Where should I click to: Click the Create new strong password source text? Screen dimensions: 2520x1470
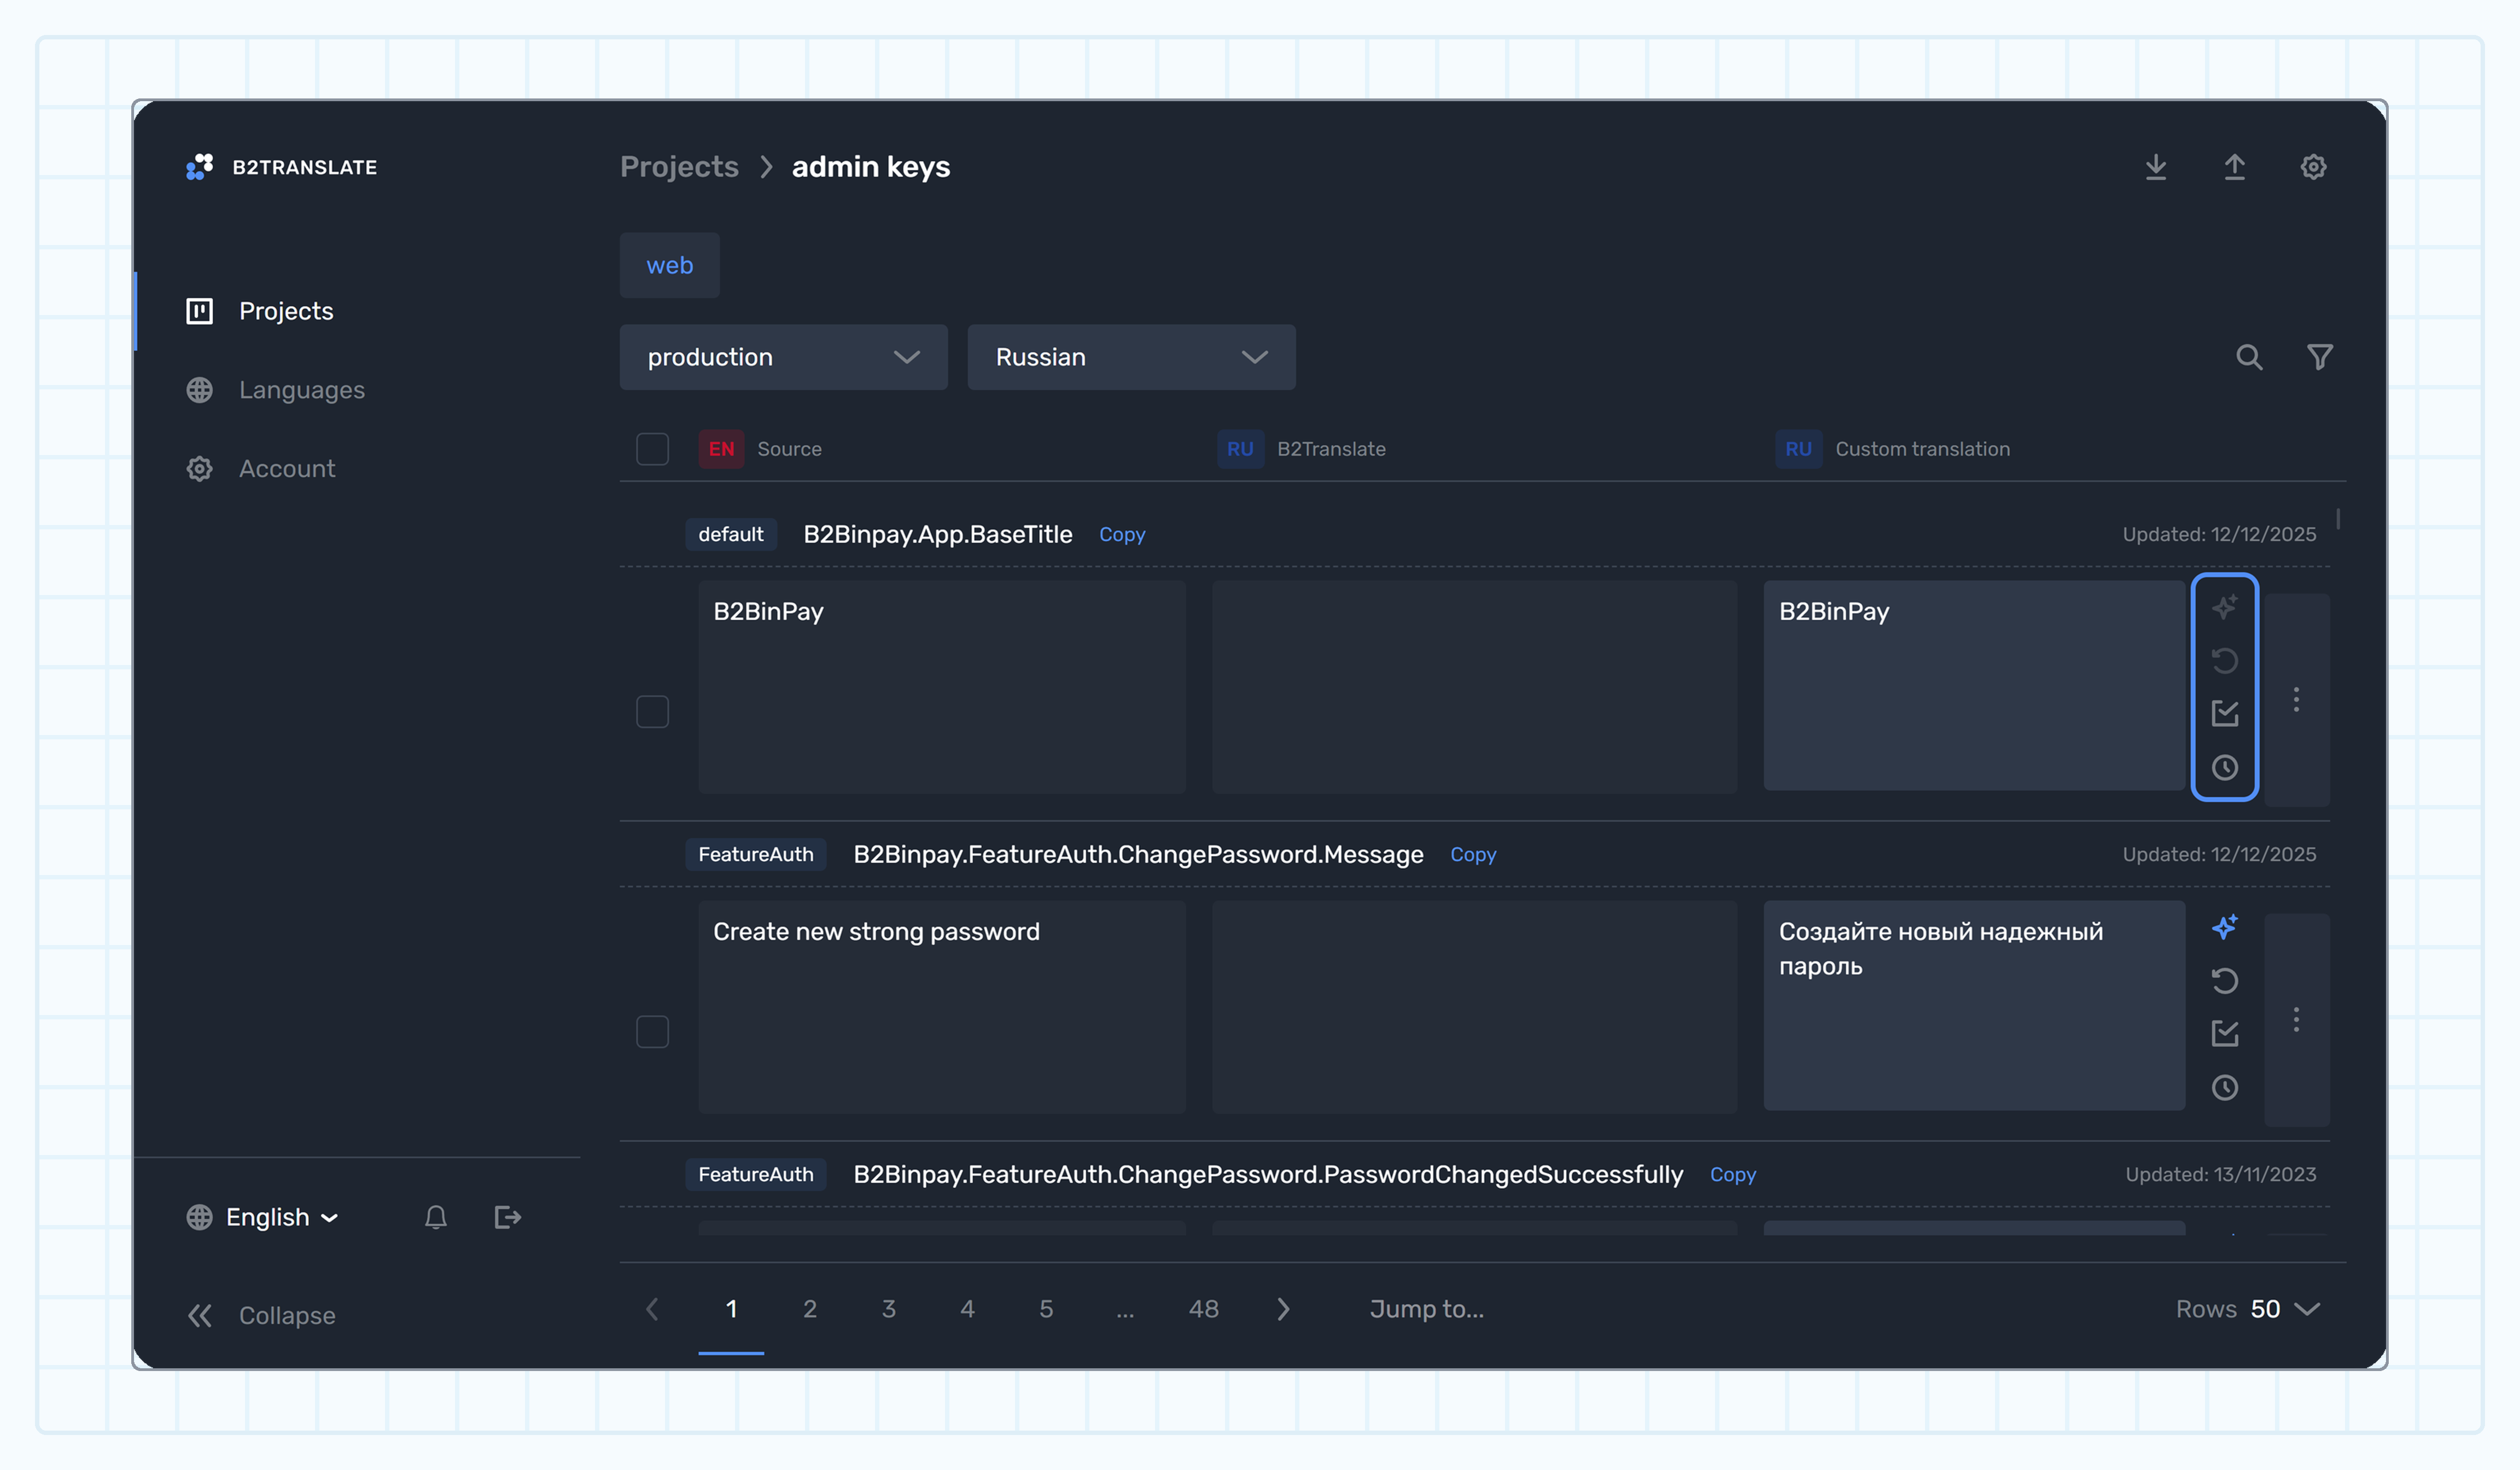point(876,932)
